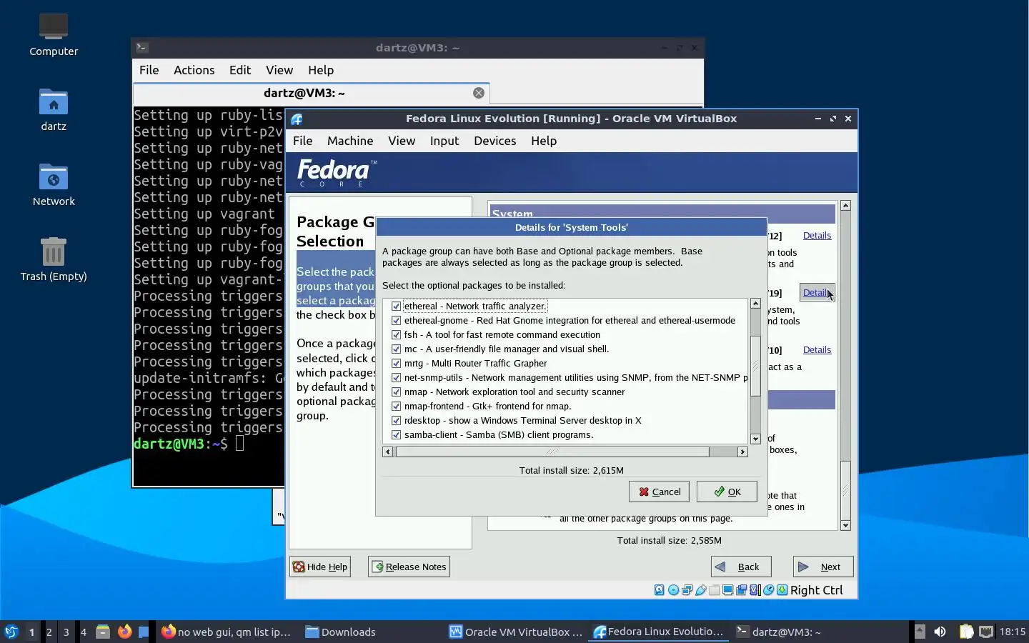The height and width of the screenshot is (643, 1029).
Task: Click the recording indicator in VirtualBox status bar
Action: [x=741, y=590]
